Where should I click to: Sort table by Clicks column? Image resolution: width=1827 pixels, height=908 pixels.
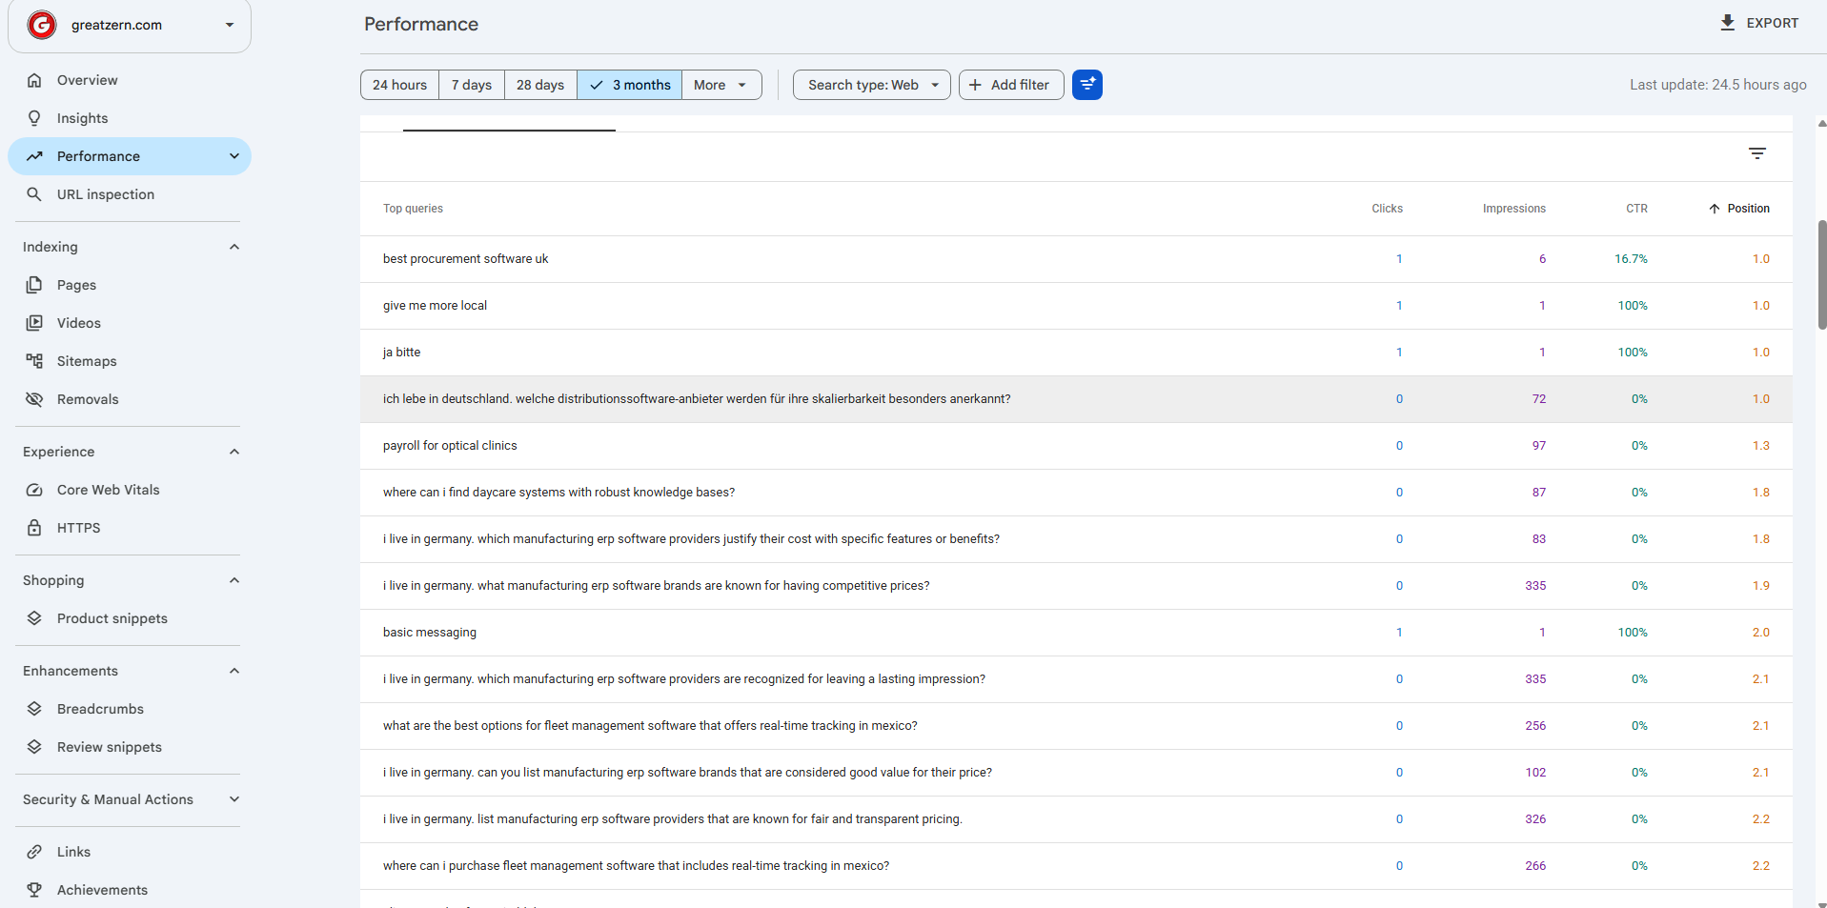(1387, 209)
